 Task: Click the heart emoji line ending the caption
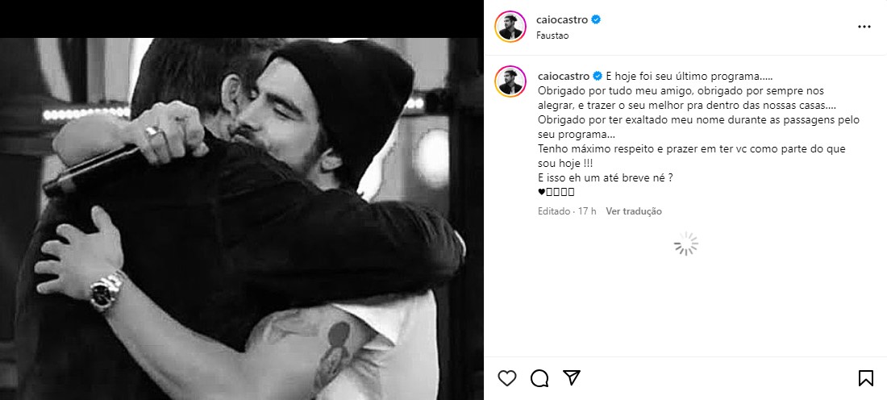click(x=556, y=192)
